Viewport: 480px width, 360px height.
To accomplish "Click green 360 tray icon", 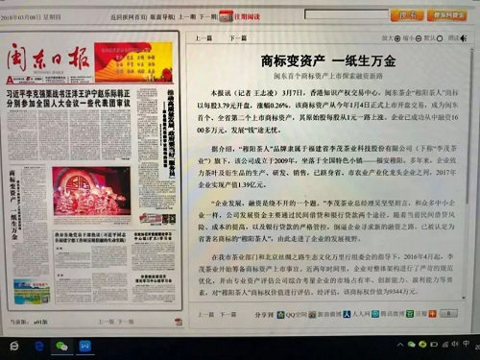I will pyautogui.click(x=422, y=345).
